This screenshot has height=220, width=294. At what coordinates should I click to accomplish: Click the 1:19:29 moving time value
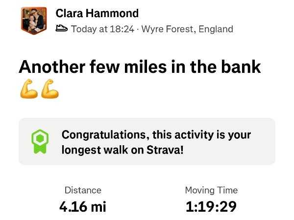coord(211,206)
